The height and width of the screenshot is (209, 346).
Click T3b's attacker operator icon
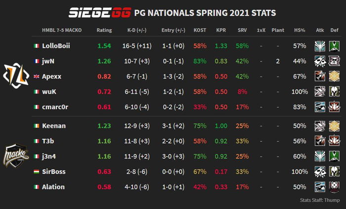coord(320,141)
